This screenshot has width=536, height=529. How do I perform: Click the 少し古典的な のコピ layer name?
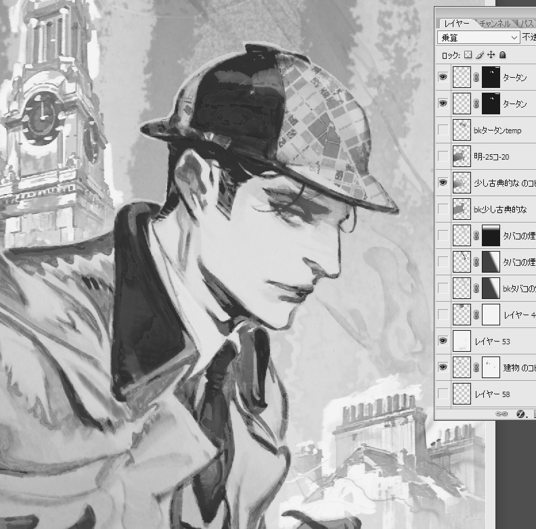[x=505, y=183]
